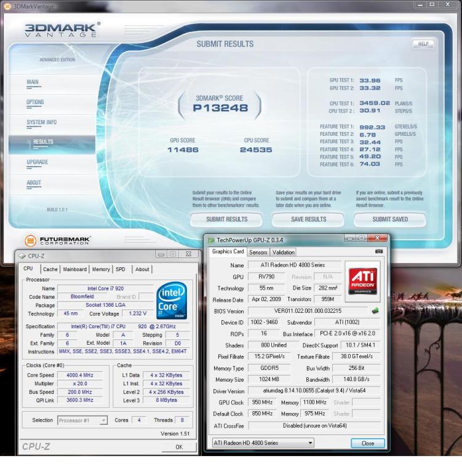Click the 3DMarkVantage title bar icon
This screenshot has height=472, width=462.
7,6
